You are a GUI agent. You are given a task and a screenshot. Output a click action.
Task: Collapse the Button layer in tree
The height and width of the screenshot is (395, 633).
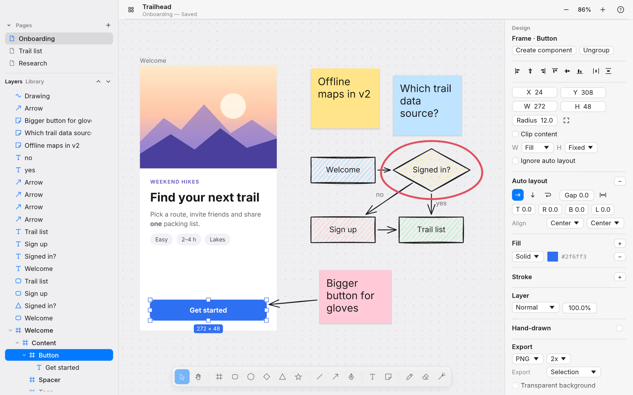click(24, 355)
